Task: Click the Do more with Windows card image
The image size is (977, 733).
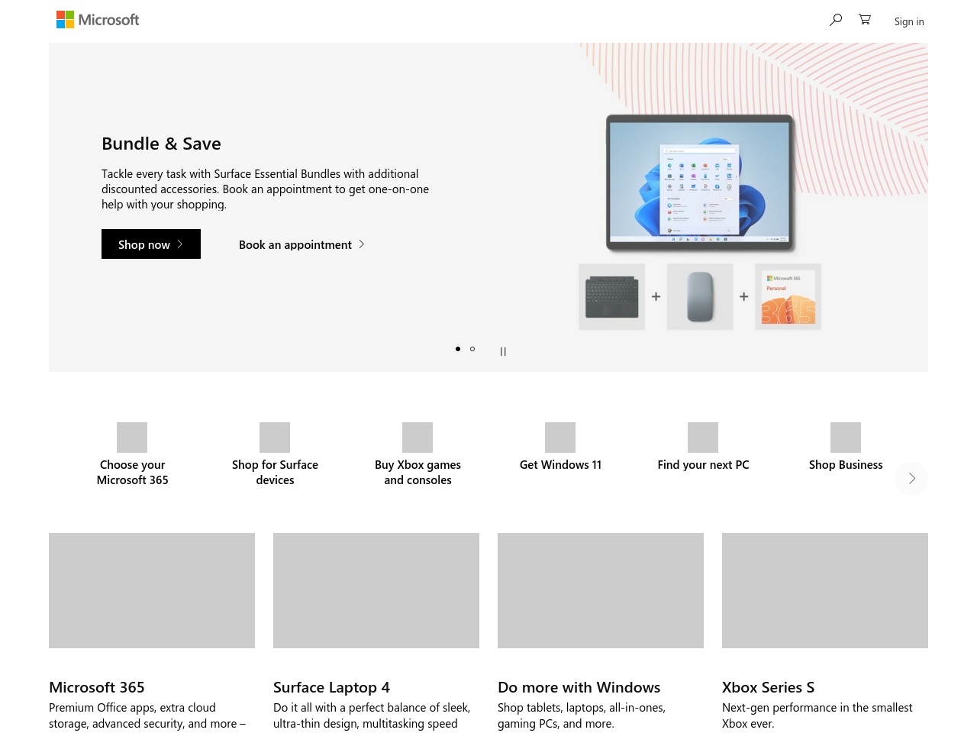Action: tap(601, 590)
